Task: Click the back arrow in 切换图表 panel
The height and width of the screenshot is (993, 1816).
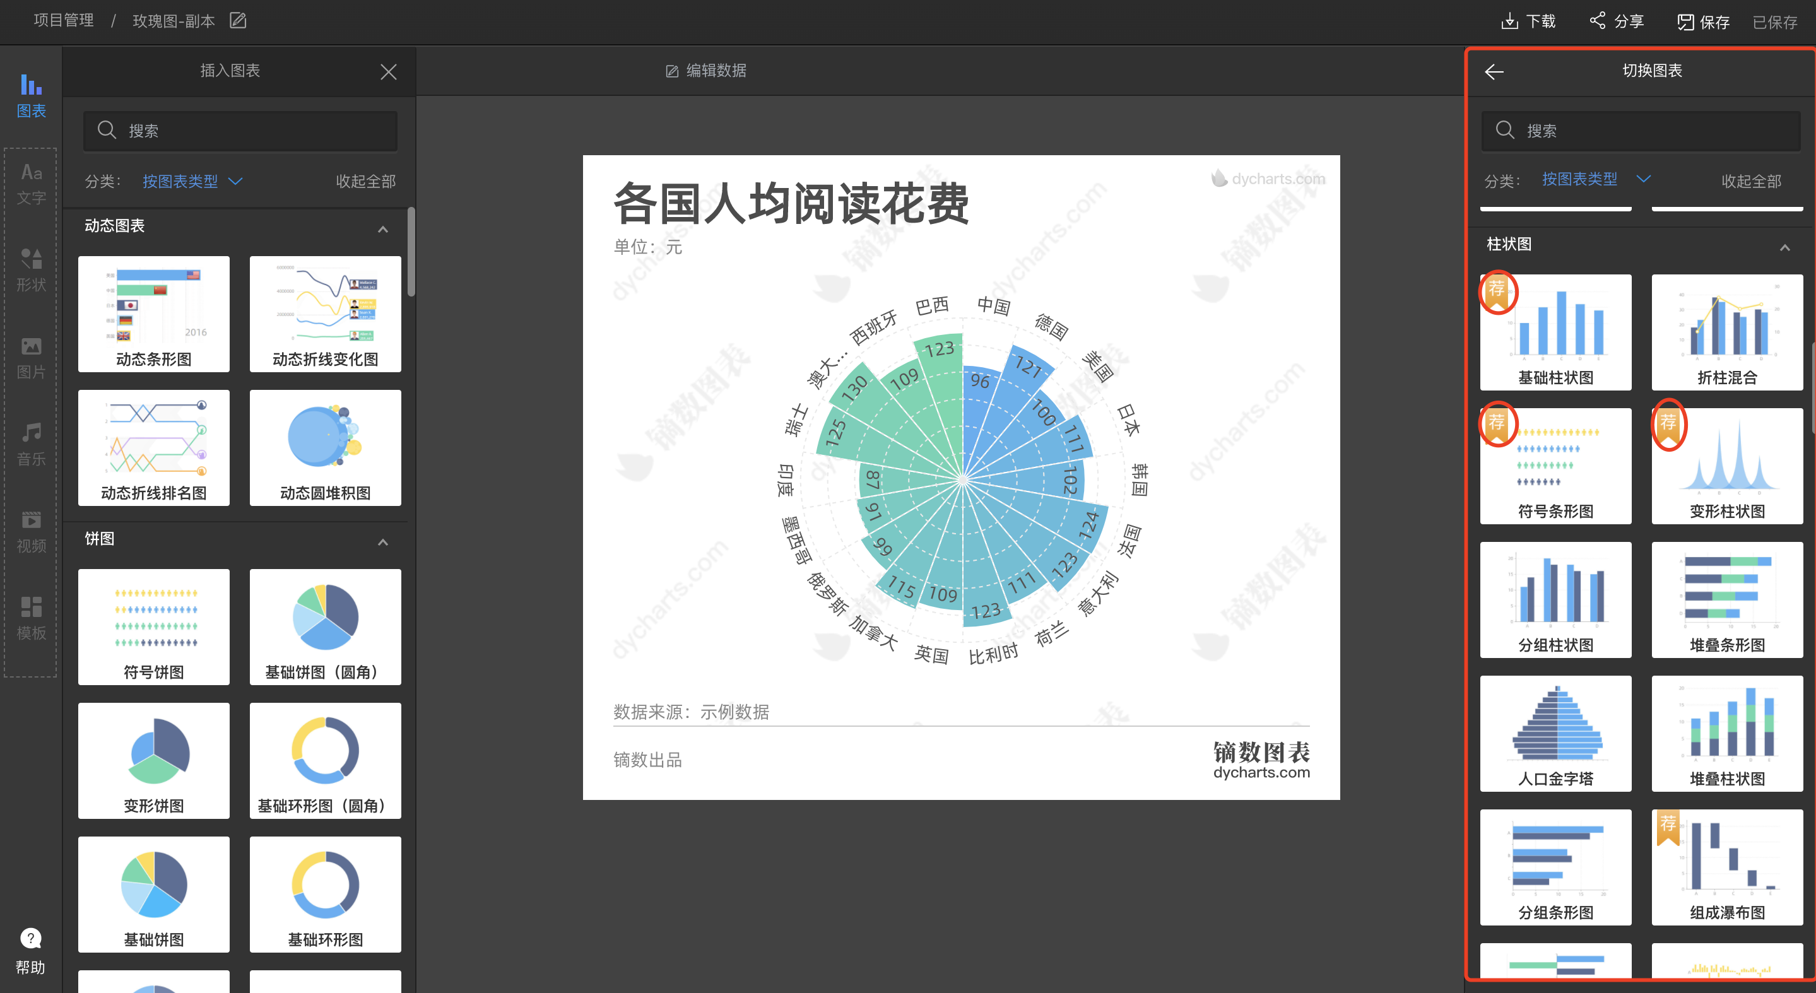Action: (x=1494, y=71)
